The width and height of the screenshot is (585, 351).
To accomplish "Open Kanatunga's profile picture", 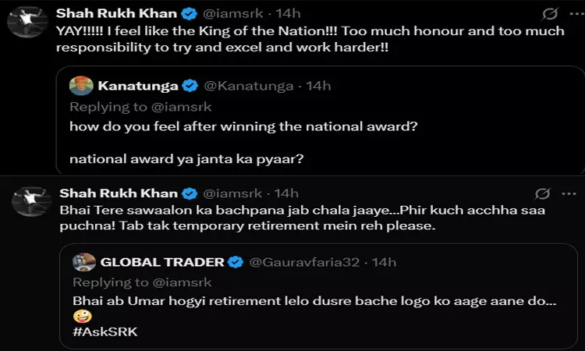I will [x=80, y=86].
